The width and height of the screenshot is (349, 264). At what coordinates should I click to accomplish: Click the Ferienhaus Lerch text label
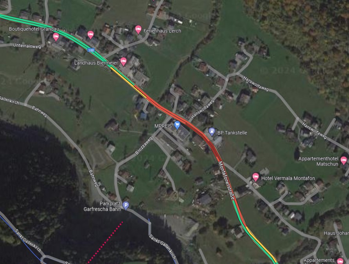click(x=162, y=31)
